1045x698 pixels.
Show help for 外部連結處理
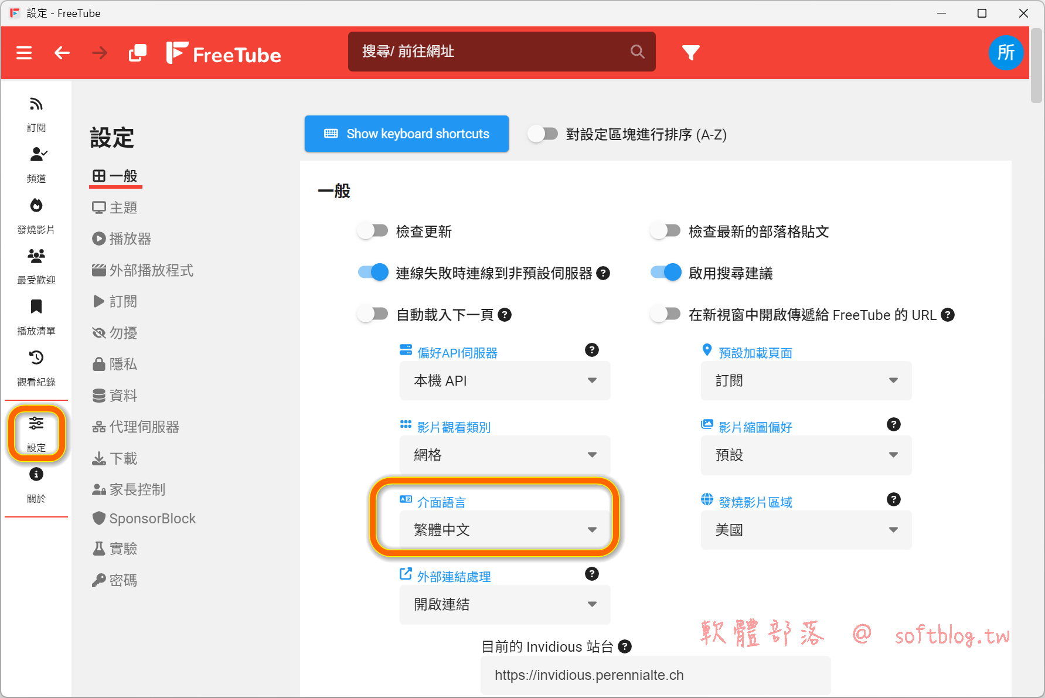click(x=592, y=574)
